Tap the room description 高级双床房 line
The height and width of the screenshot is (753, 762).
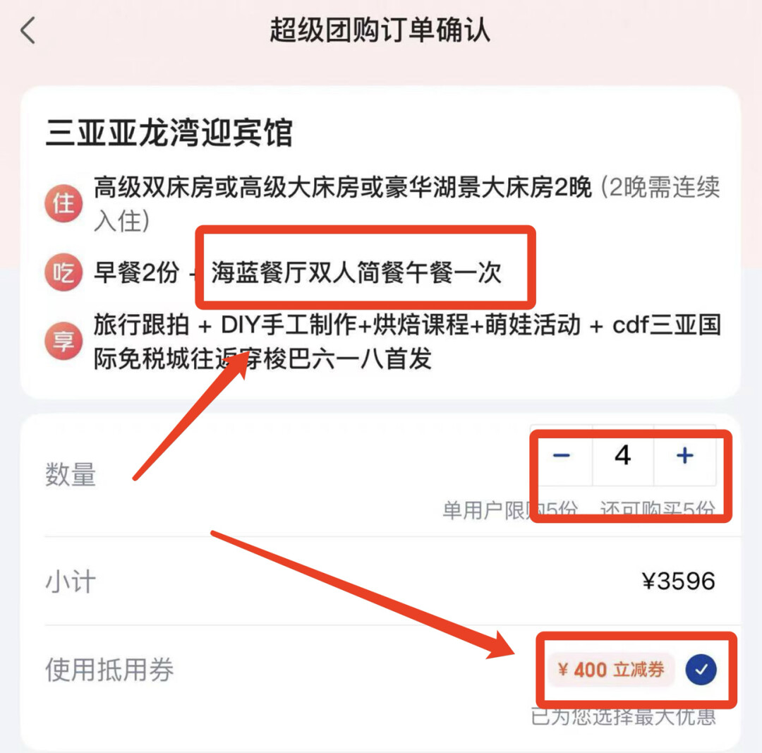point(407,204)
